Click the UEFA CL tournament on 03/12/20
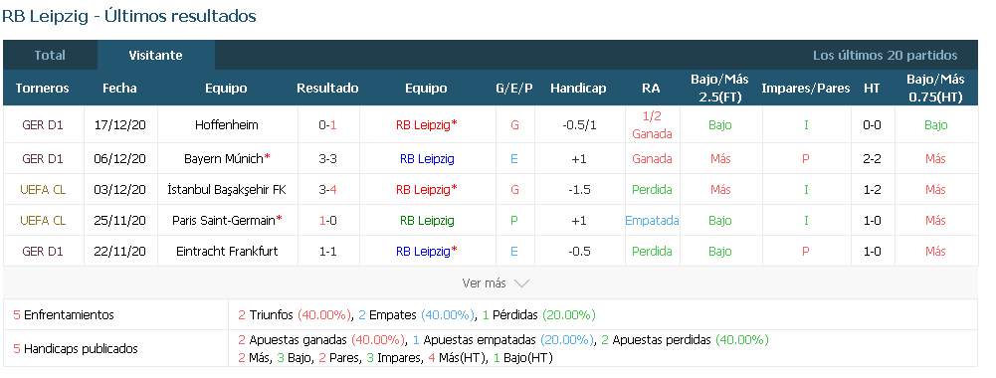Viewport: 996px width, 378px height. pos(43,189)
